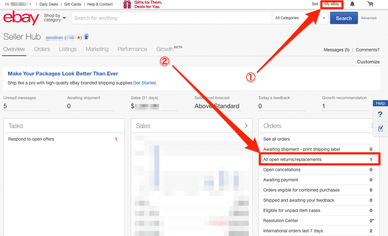Click Get Started shipping supplies link
Image resolution: width=388 pixels, height=236 pixels.
coord(145,83)
